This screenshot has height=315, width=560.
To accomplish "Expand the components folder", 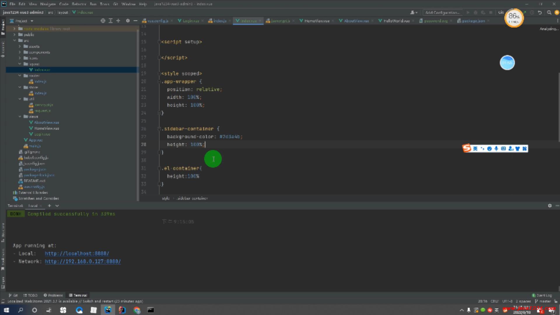I will [20, 52].
